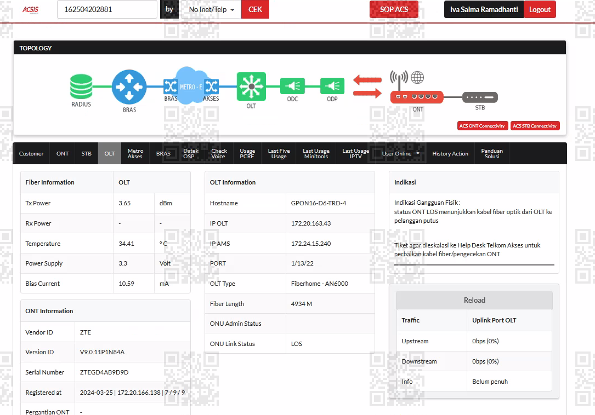Screen dimensions: 595x415
Task: Click the Iva Salma Ramadhanti user button
Action: point(484,9)
